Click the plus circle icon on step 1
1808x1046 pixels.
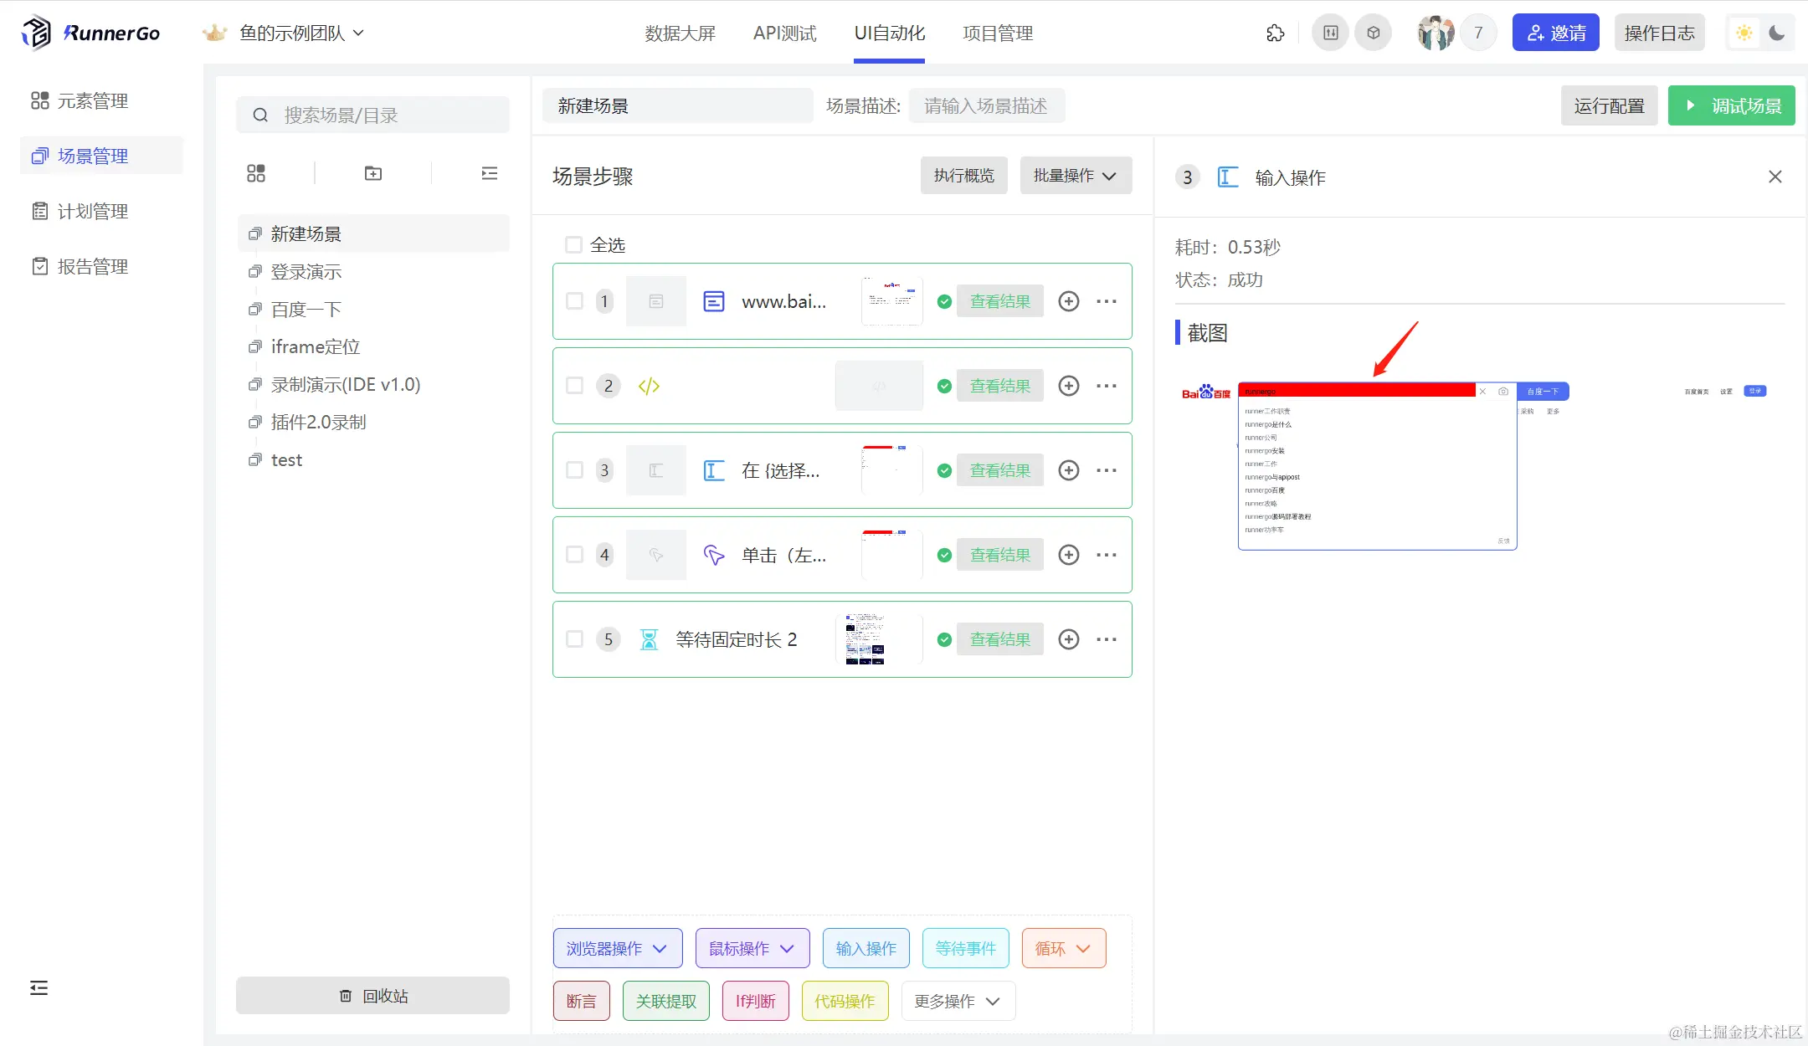coord(1069,301)
